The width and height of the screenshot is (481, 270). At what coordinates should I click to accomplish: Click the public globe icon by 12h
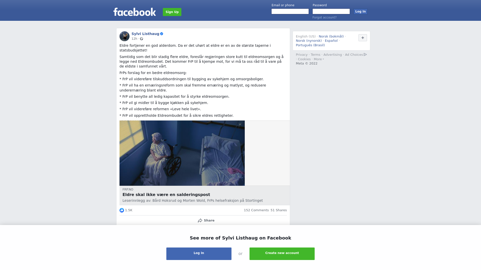[142, 39]
